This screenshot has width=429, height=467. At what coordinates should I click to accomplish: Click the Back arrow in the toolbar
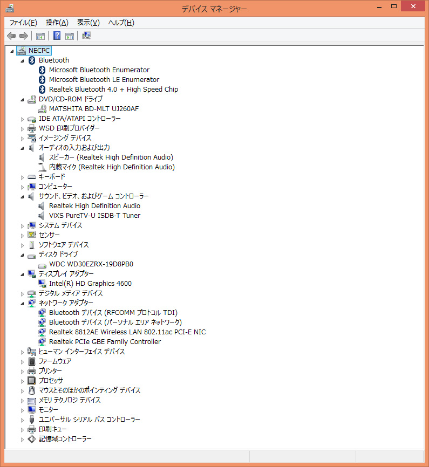coord(11,36)
